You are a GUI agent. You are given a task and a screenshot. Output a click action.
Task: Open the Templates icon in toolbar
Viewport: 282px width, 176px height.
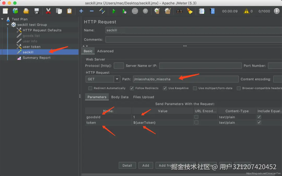coord(15,11)
